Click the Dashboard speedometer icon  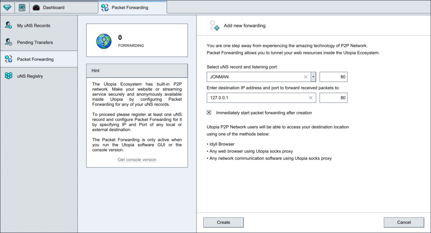click(x=36, y=8)
